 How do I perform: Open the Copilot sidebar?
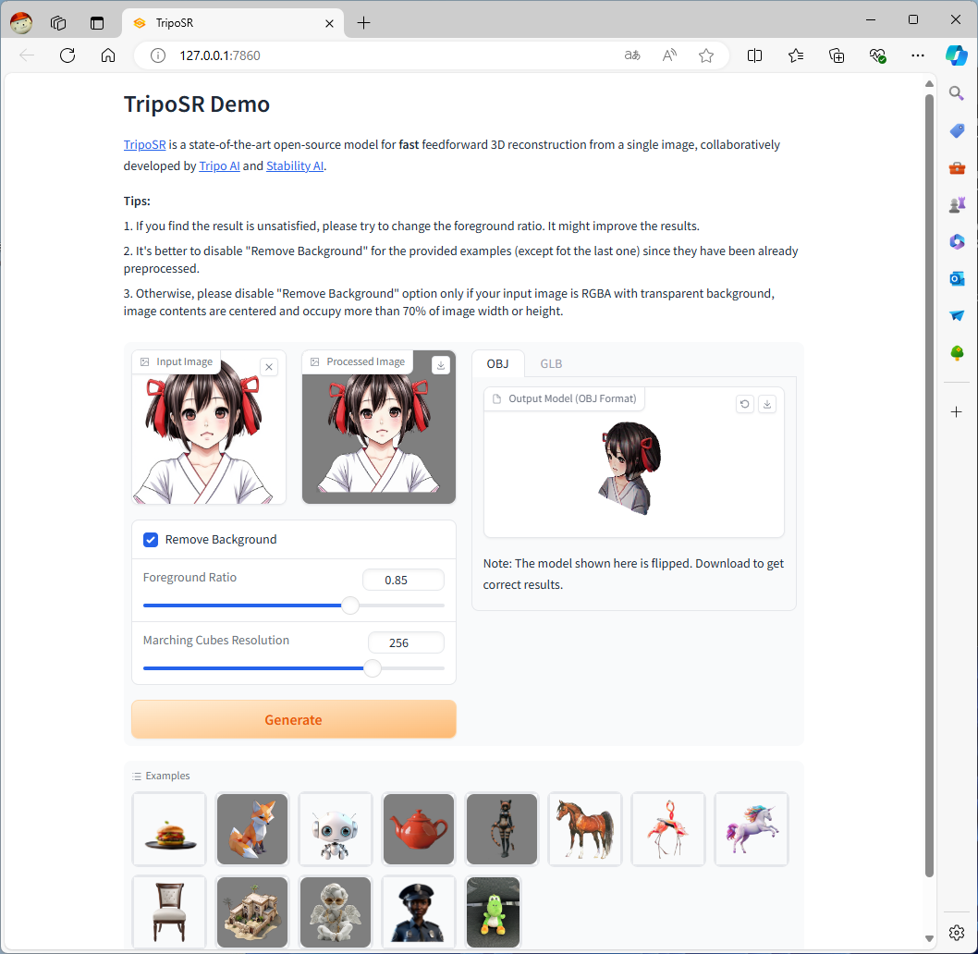pos(956,55)
